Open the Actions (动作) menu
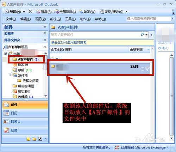The height and width of the screenshot is (152, 176). tap(85, 19)
